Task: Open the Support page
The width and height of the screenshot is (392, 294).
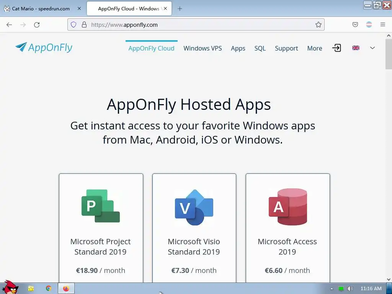Action: (x=286, y=49)
